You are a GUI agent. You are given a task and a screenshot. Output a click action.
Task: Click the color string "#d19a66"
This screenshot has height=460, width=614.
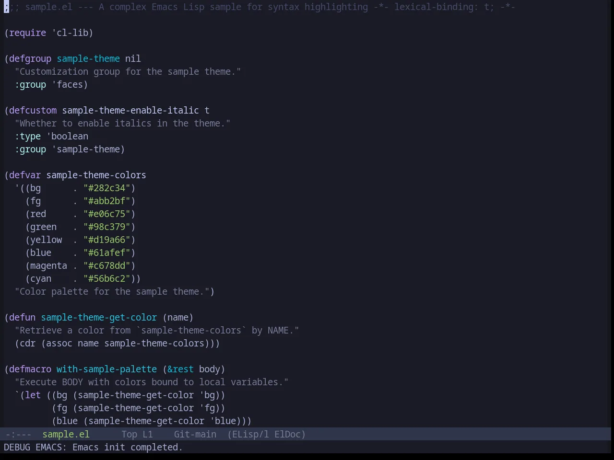[x=106, y=240]
